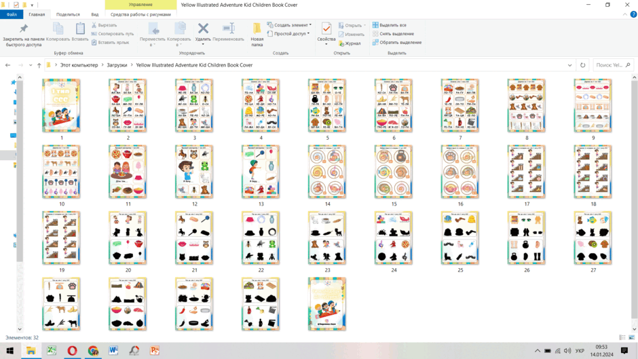Launch Word from the taskbar
This screenshot has height=359, width=638.
click(113, 350)
